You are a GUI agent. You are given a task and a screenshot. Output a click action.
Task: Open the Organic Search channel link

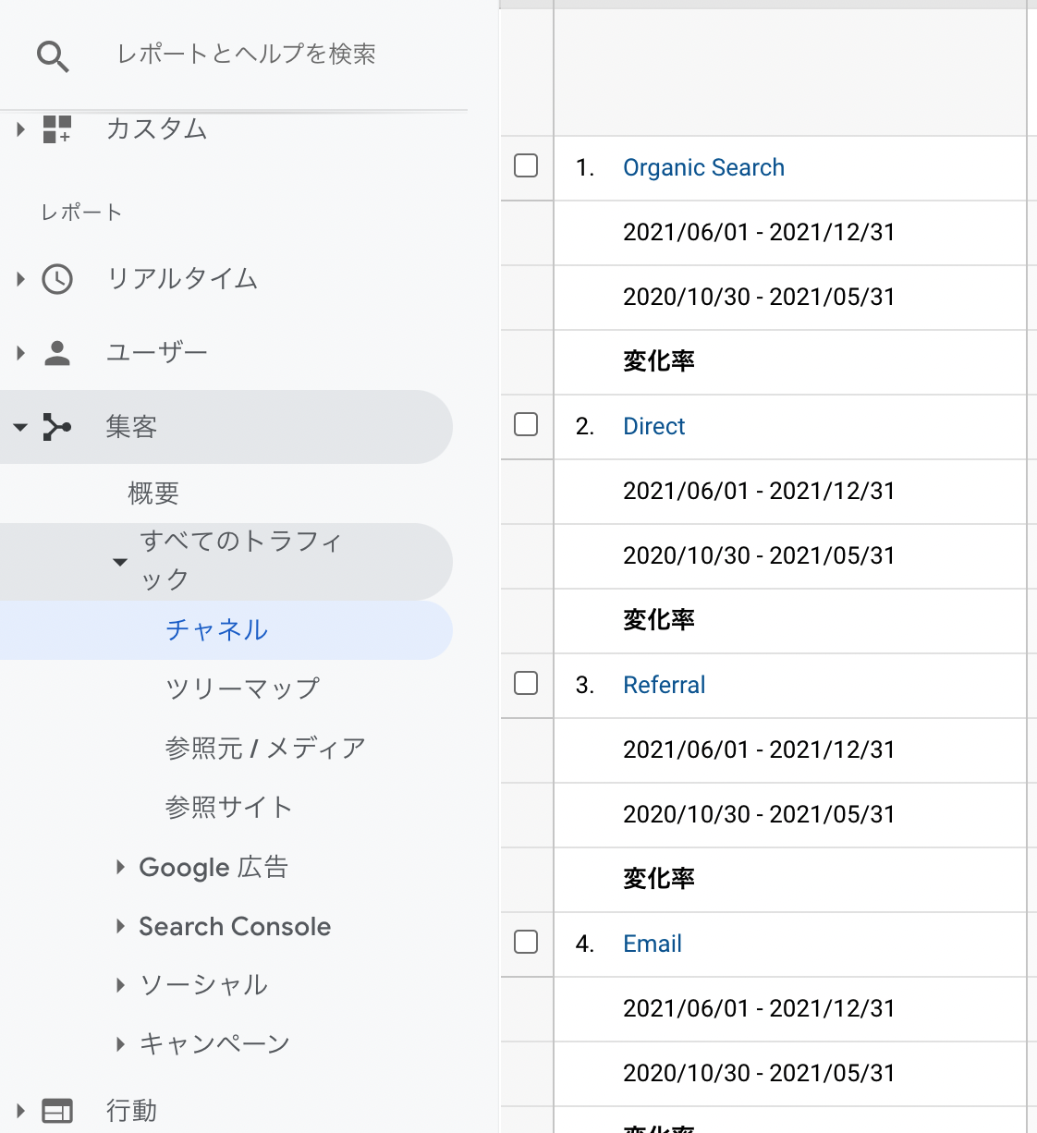pyautogui.click(x=703, y=167)
